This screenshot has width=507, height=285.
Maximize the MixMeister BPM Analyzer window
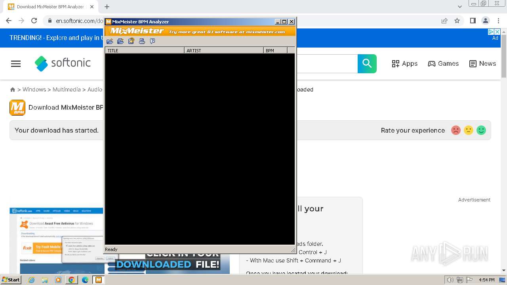point(284,22)
